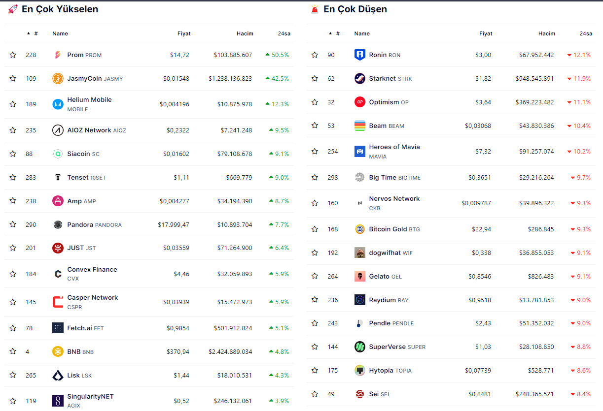Click the Prom coin logo icon
The image size is (603, 411).
[x=58, y=55]
